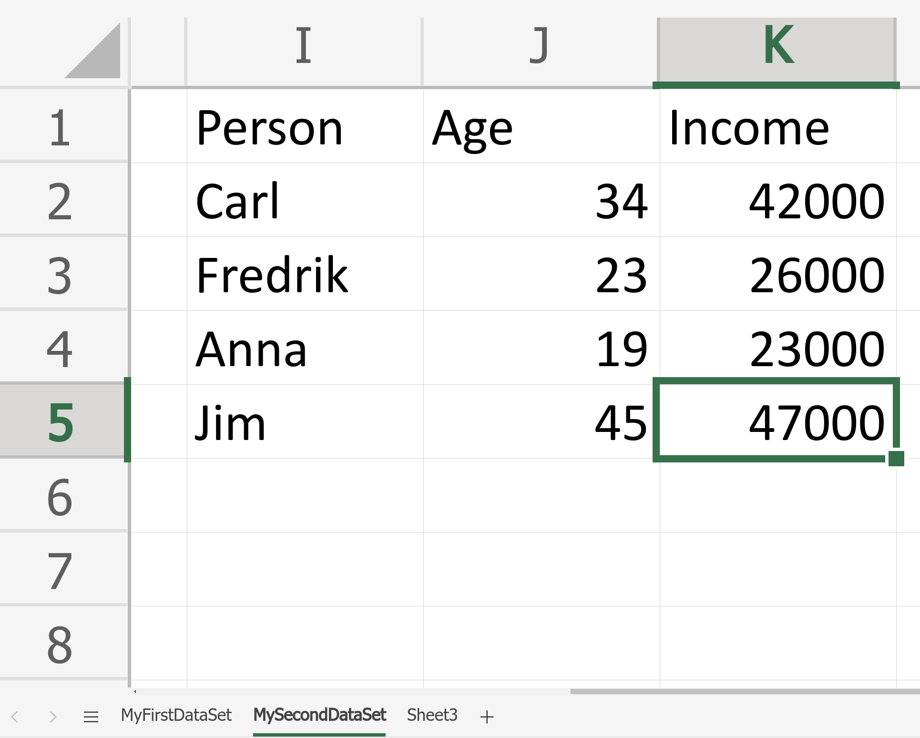Switch to the MyFirstDataSet sheet tab
The height and width of the screenshot is (738, 920).
tap(176, 715)
